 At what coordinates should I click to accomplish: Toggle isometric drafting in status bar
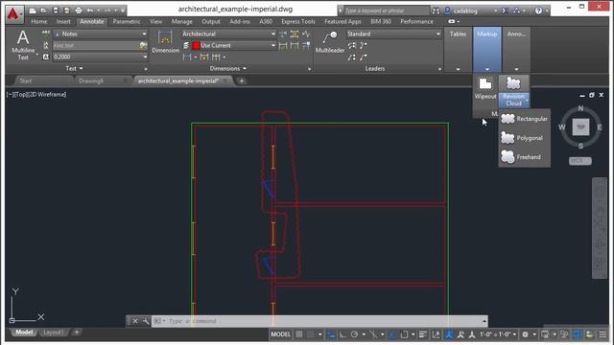pos(373,334)
